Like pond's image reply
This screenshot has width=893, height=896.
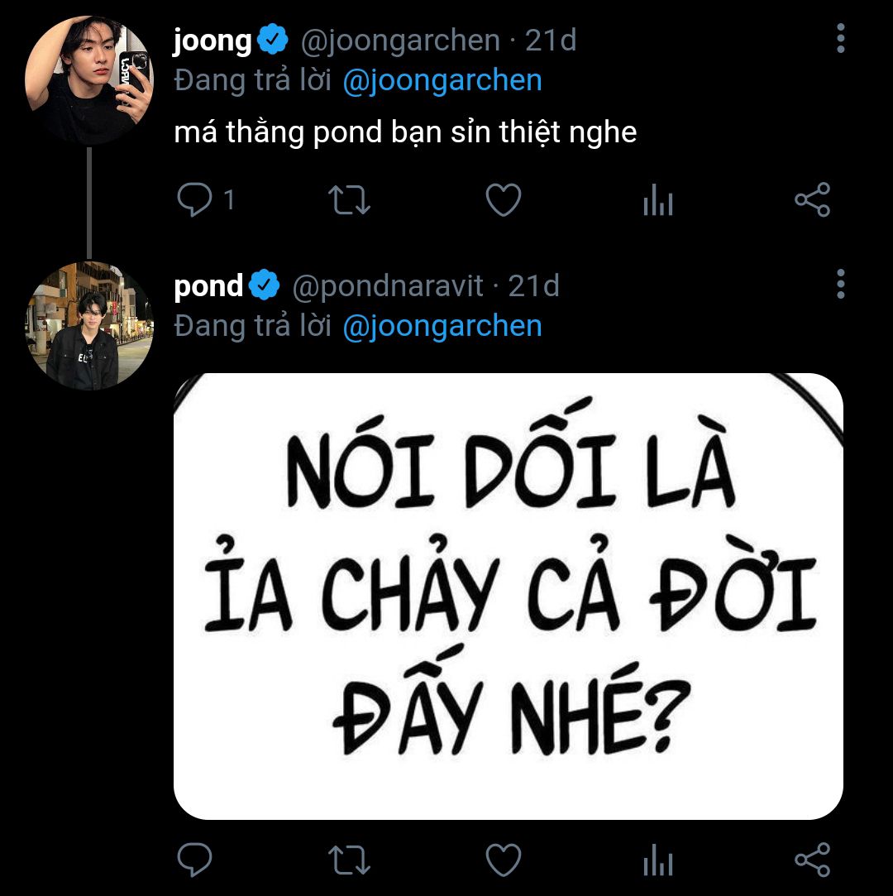[x=503, y=860]
